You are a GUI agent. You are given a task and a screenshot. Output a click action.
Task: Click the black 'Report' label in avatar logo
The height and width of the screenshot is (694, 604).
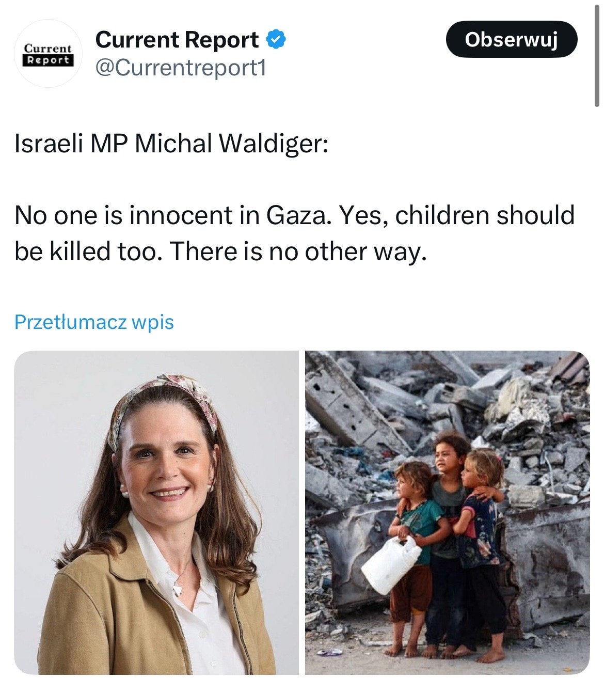pos(48,60)
